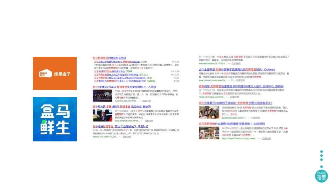Image resolution: width=336 pixels, height=189 pixels.
Task: Click the orange Bingo Box 缤果盒子 logo
Action: pyautogui.click(x=55, y=73)
